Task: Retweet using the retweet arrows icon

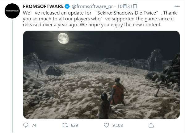Action: [65, 125]
